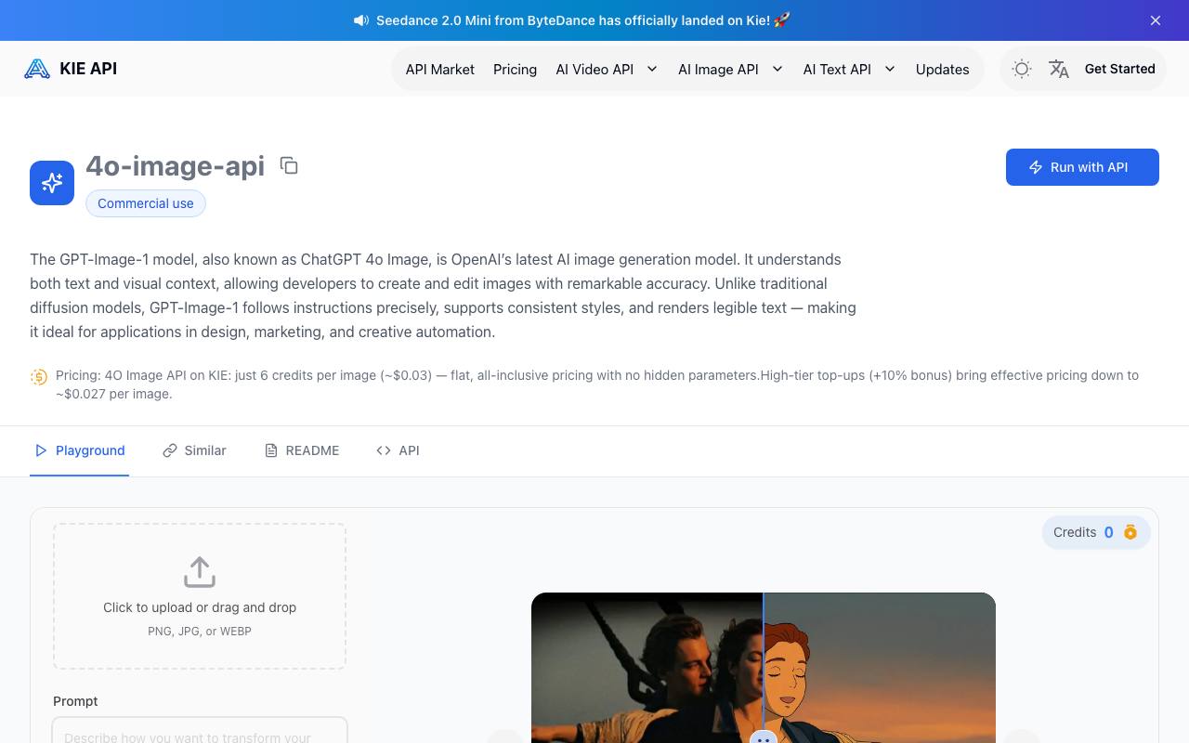This screenshot has width=1189, height=743.
Task: Click the Prompt field label
Action: (75, 701)
